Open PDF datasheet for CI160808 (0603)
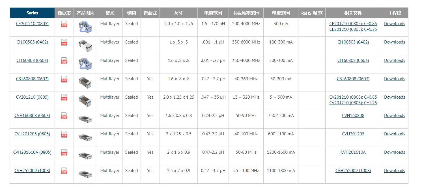 click(x=64, y=61)
